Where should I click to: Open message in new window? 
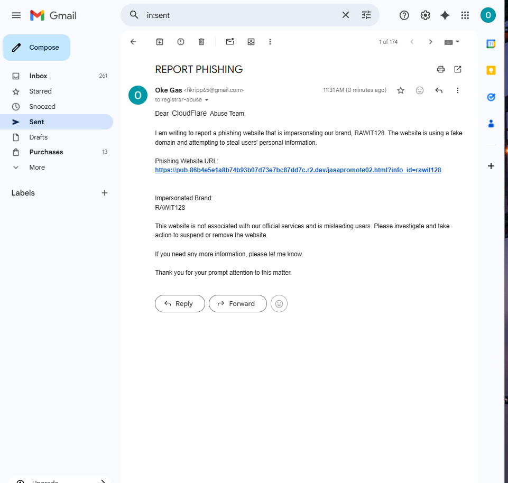(x=457, y=69)
